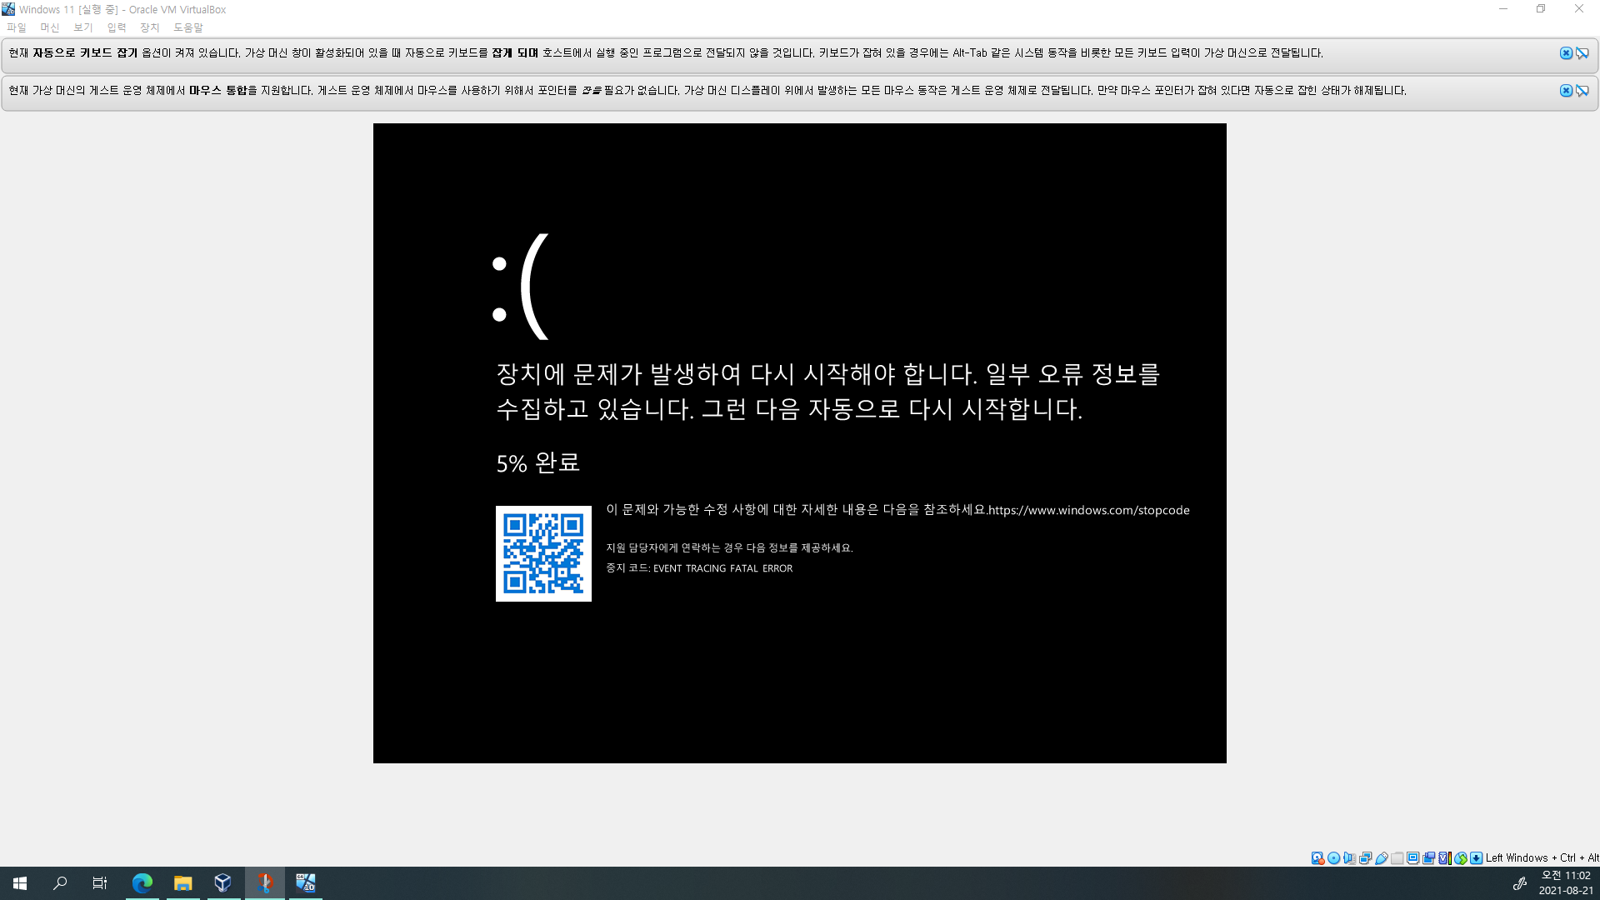Image resolution: width=1600 pixels, height=900 pixels.
Task: Suppress future keyboard capture messages
Action: pos(1582,53)
